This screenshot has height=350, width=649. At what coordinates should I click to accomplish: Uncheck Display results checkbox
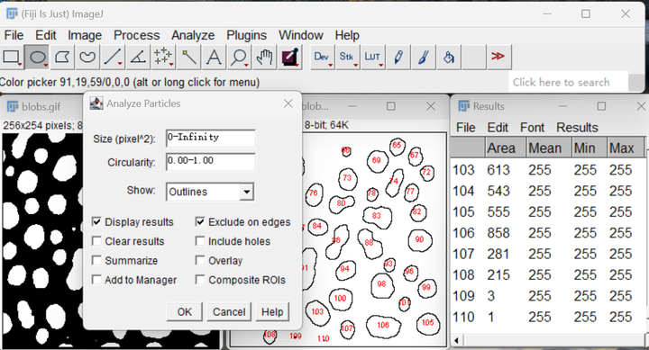click(96, 222)
